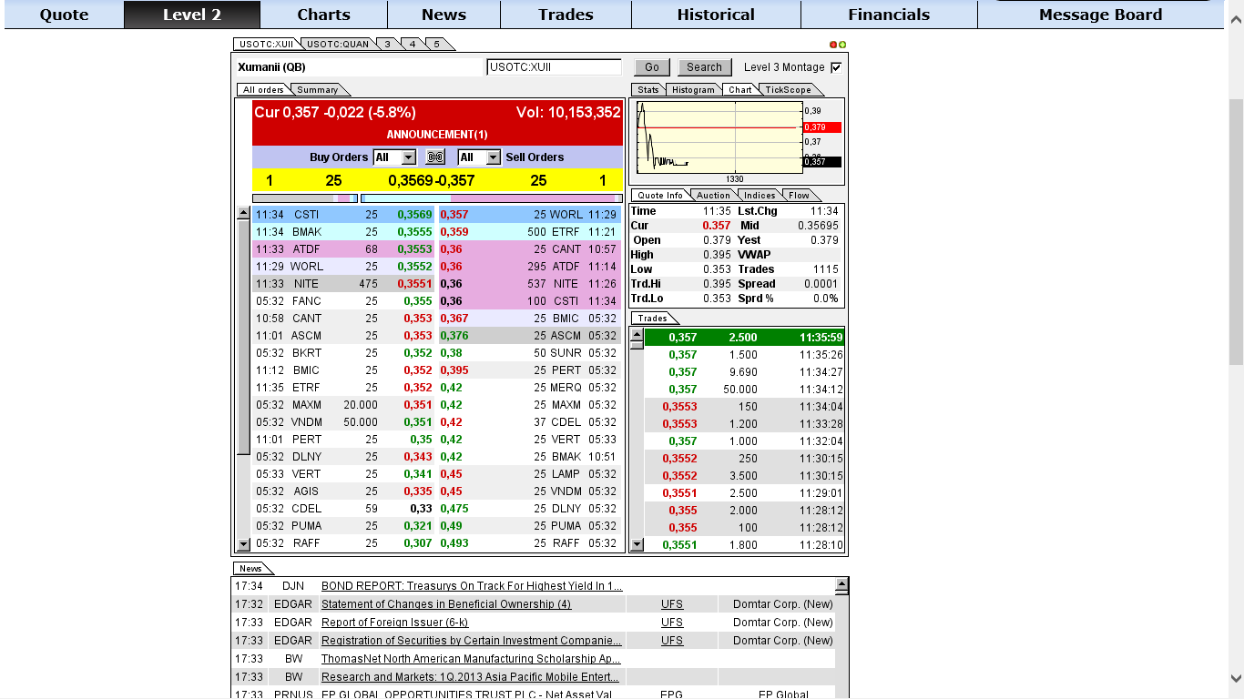View the Financials tab

[x=889, y=15]
